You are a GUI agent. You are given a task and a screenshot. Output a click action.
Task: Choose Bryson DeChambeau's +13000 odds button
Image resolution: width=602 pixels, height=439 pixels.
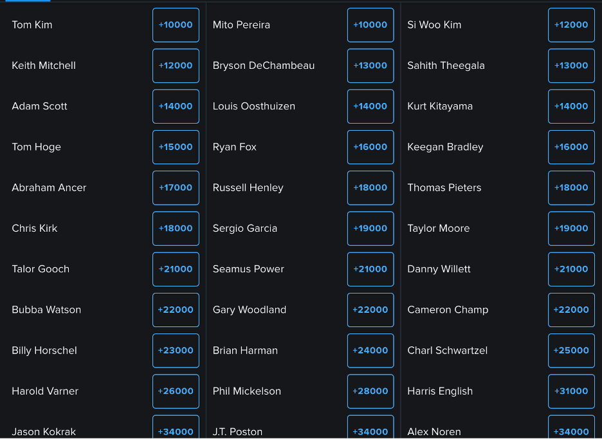[x=370, y=66]
